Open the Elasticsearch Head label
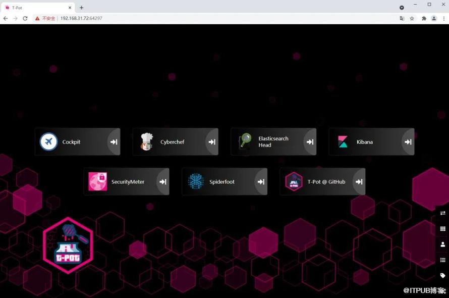Image resolution: width=449 pixels, height=298 pixels. pyautogui.click(x=273, y=142)
